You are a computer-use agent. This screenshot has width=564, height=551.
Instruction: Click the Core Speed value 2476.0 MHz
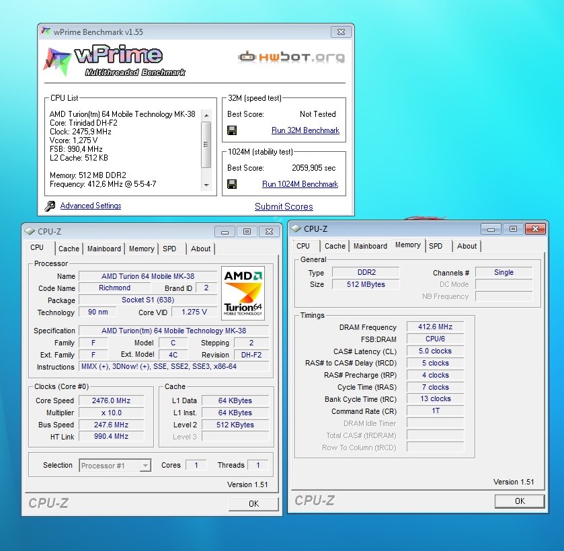coord(111,400)
